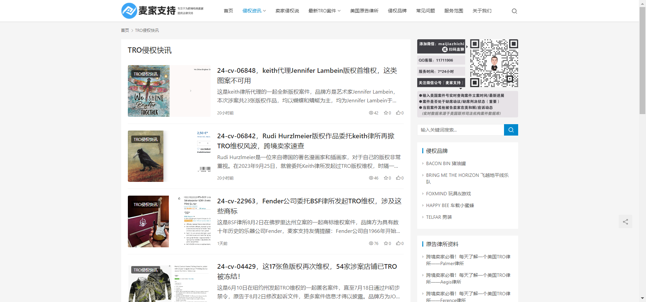
Task: Open HAPPY BEE 车载小蜜蜂 brand link
Action: [x=450, y=205]
